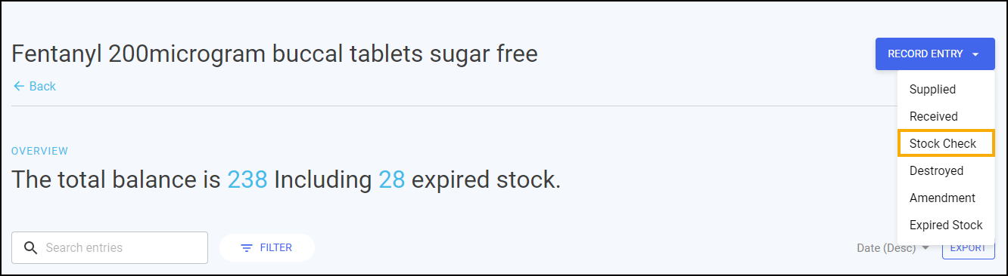Click the Export button

pyautogui.click(x=969, y=248)
